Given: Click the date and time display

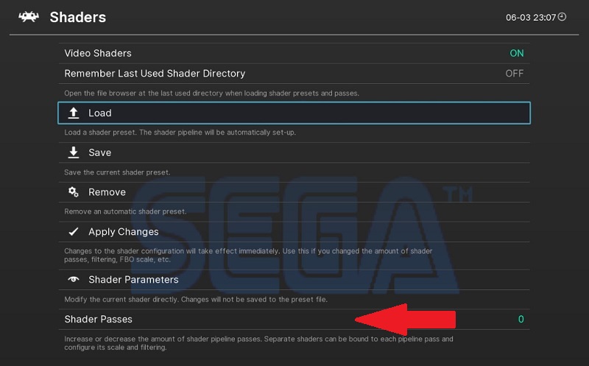Looking at the screenshot, I should pyautogui.click(x=531, y=17).
